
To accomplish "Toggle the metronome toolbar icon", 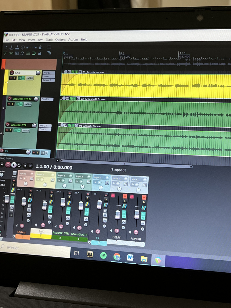I will [40, 47].
